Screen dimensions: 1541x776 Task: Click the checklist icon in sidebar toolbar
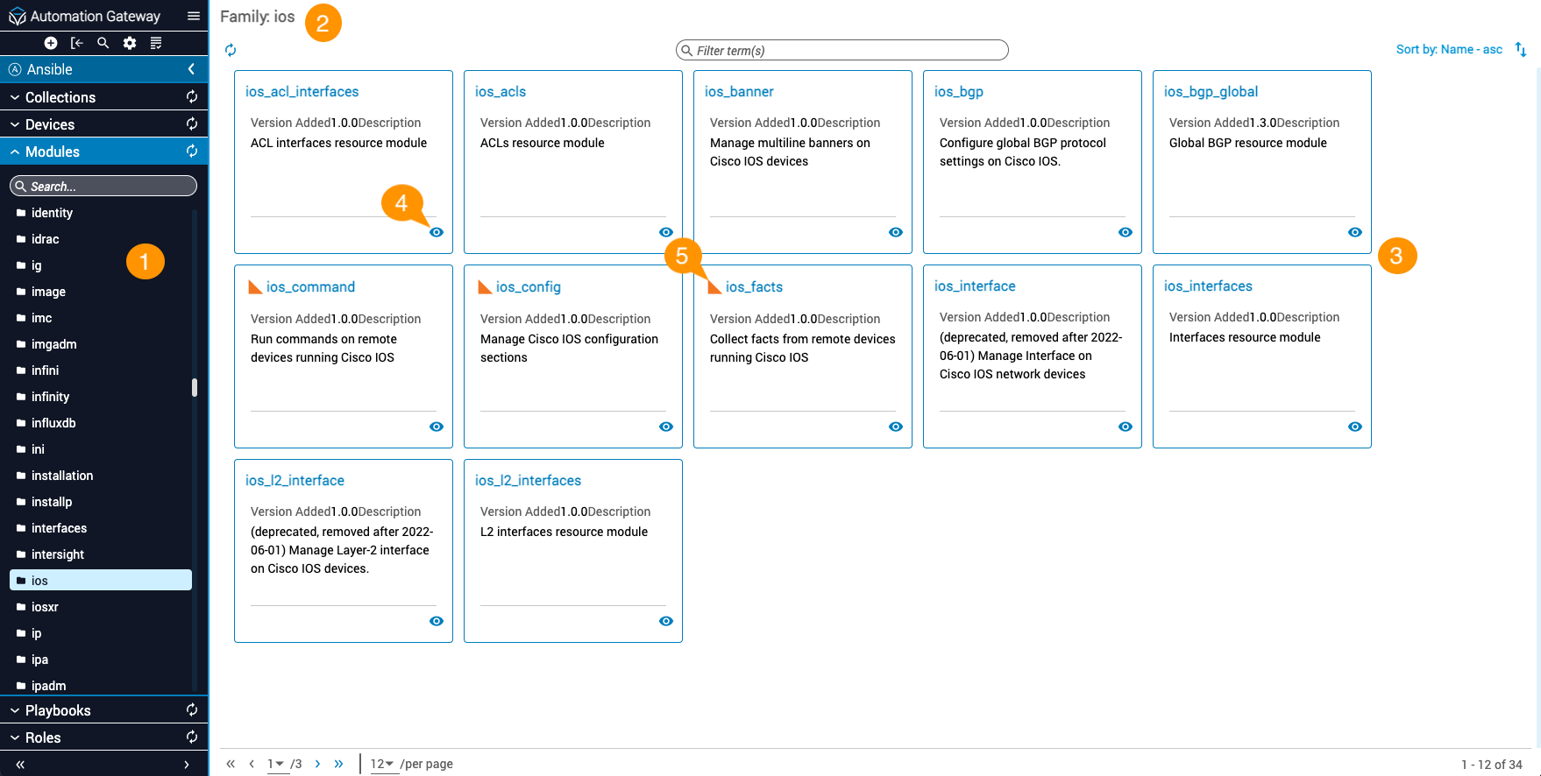click(x=156, y=43)
